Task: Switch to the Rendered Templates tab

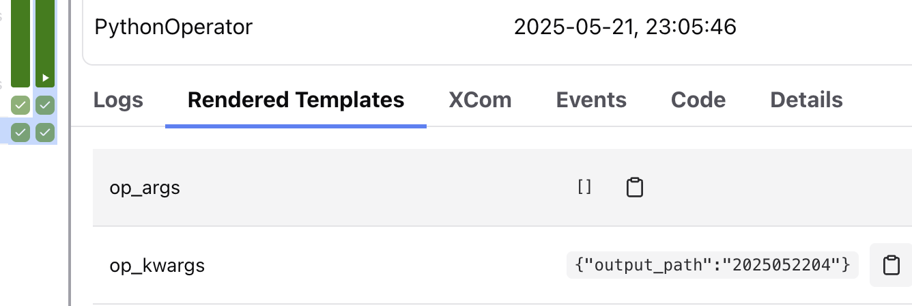Action: click(296, 100)
